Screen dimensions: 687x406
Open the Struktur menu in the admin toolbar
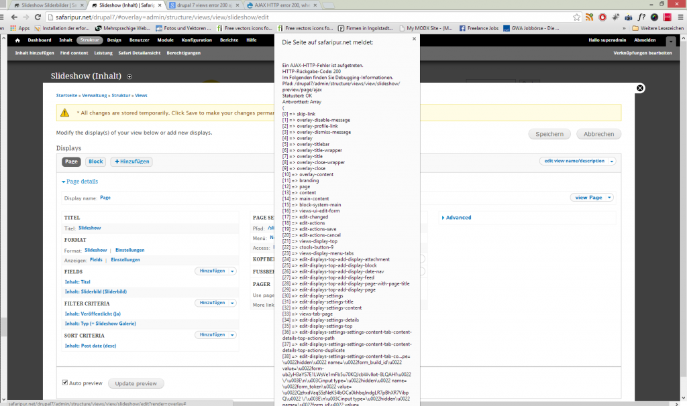pyautogui.click(x=89, y=40)
